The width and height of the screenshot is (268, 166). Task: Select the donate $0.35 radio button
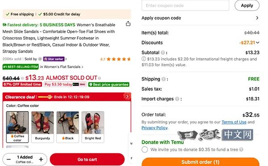(145, 149)
